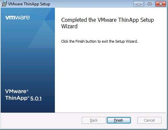Click the greyed-out Back button
Image resolution: width=168 pixels, height=130 pixels.
pos(94,120)
